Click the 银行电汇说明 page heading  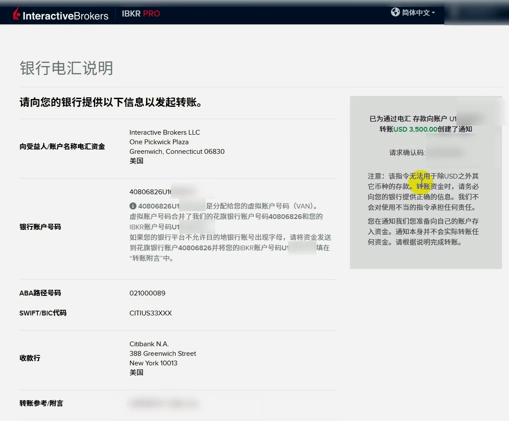(x=66, y=68)
